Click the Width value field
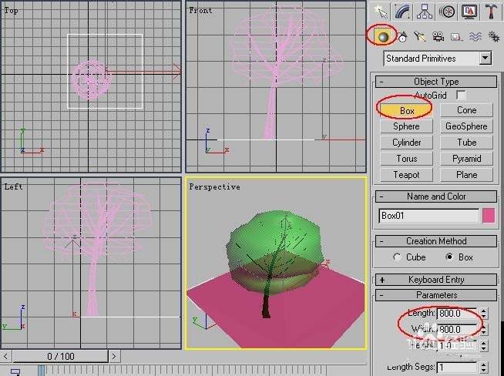Viewport: 504px width, 376px height. 458,330
